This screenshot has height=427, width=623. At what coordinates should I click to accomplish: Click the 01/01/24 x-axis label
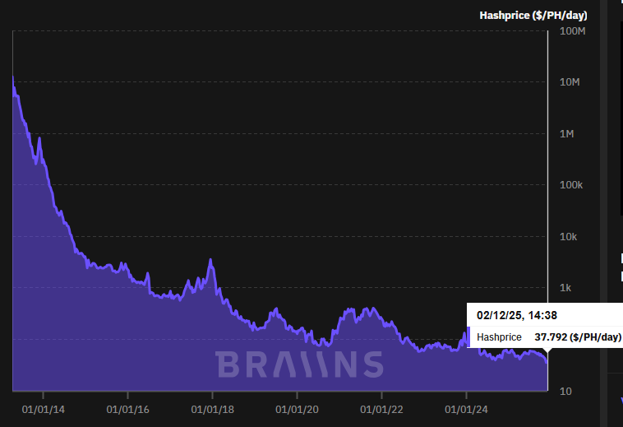467,408
